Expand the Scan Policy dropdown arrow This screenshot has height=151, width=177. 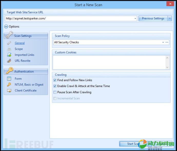point(163,42)
